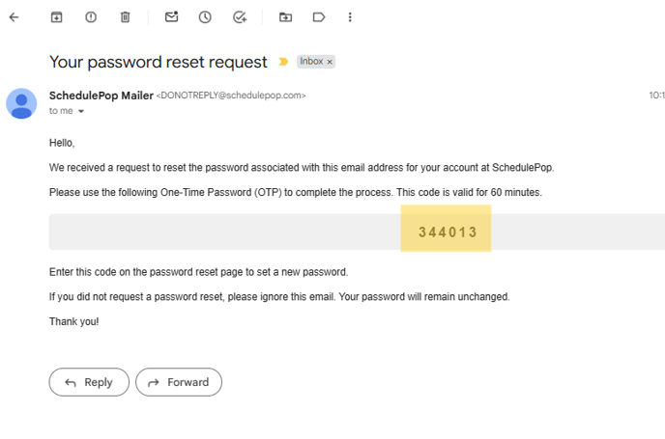Snooze this email with clock icon

point(205,17)
